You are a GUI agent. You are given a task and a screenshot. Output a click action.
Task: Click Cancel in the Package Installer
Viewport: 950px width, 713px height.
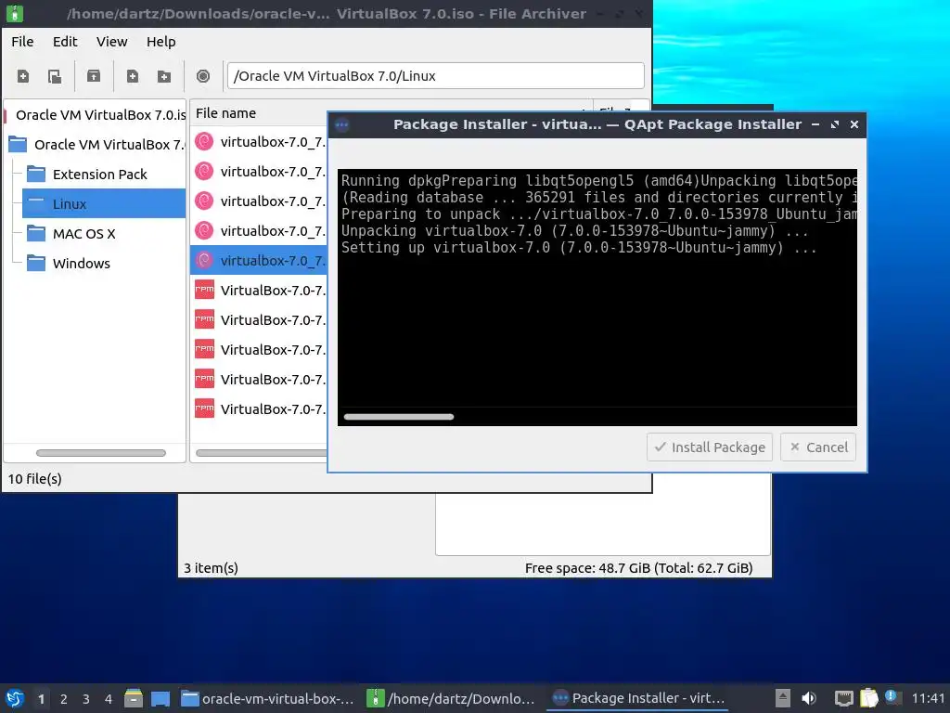click(818, 447)
